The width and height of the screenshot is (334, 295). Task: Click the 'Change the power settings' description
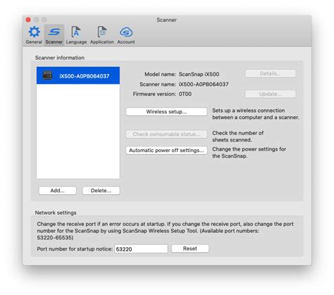pyautogui.click(x=249, y=153)
